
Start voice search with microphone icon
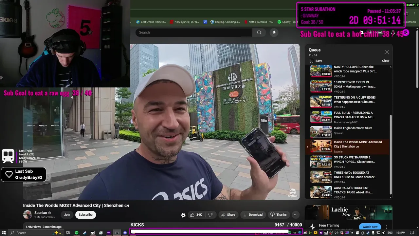(x=274, y=32)
